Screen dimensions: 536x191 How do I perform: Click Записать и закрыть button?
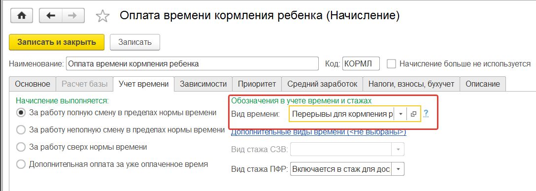pyautogui.click(x=56, y=42)
